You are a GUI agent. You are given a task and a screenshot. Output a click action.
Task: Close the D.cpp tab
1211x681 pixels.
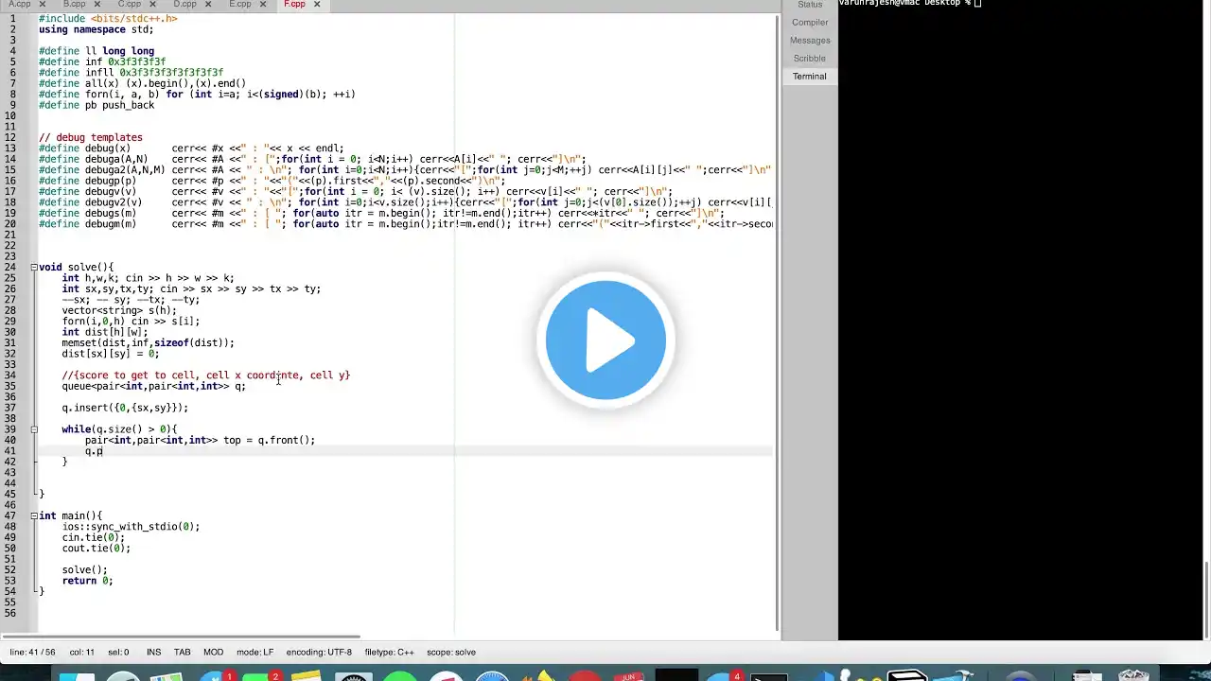(x=208, y=4)
